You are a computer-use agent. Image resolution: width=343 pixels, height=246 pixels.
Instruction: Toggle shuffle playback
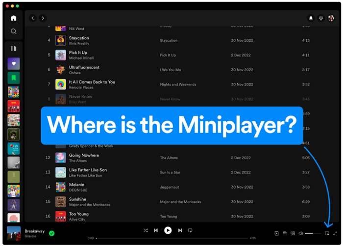coord(146,230)
